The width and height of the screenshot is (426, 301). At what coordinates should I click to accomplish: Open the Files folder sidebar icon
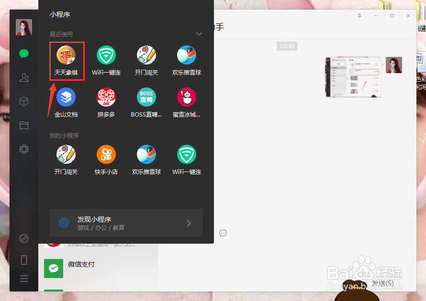[x=24, y=125]
